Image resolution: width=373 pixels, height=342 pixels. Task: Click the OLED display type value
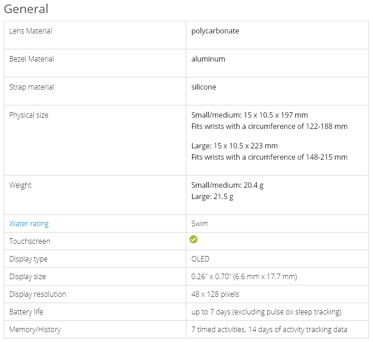[200, 259]
